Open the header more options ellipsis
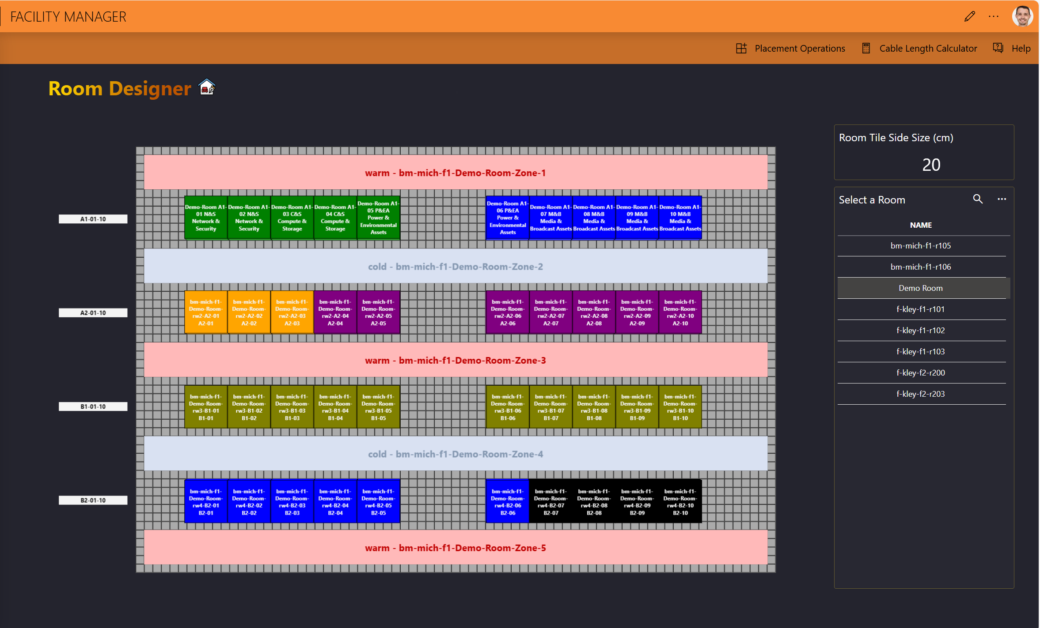The image size is (1040, 628). [993, 17]
